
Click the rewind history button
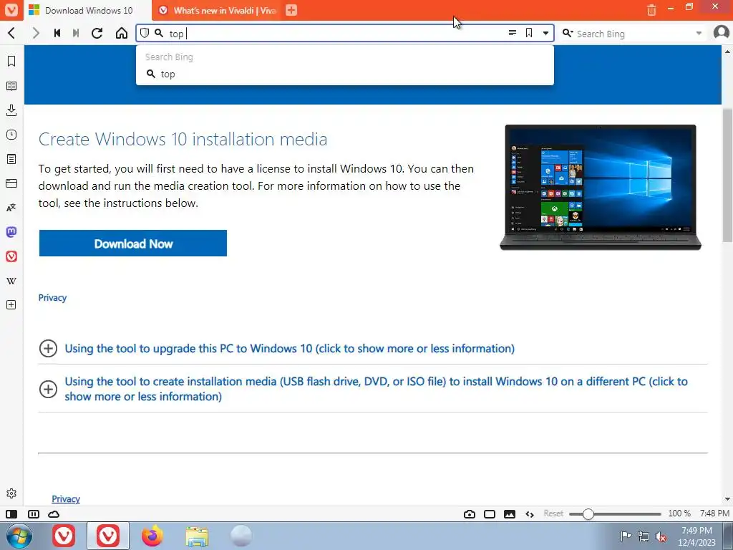coord(57,33)
